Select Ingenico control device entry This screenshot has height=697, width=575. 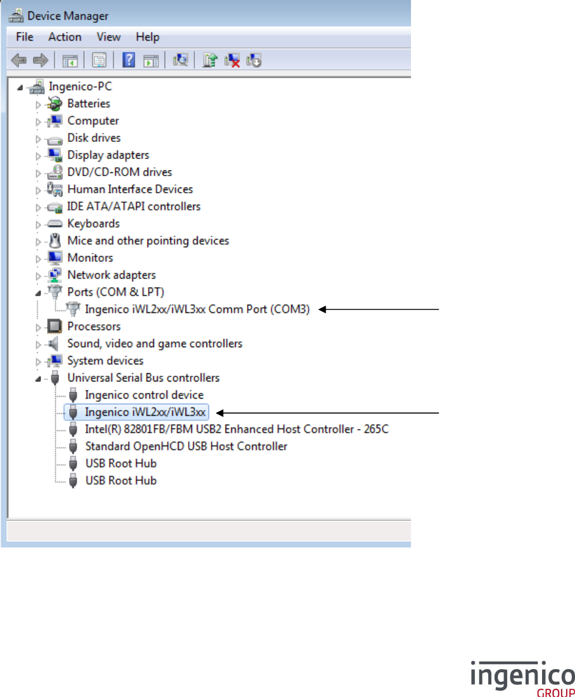pos(144,395)
